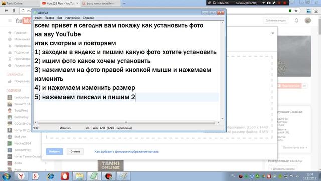
Task: Open the YouTube account avatar
Action: click(307, 20)
